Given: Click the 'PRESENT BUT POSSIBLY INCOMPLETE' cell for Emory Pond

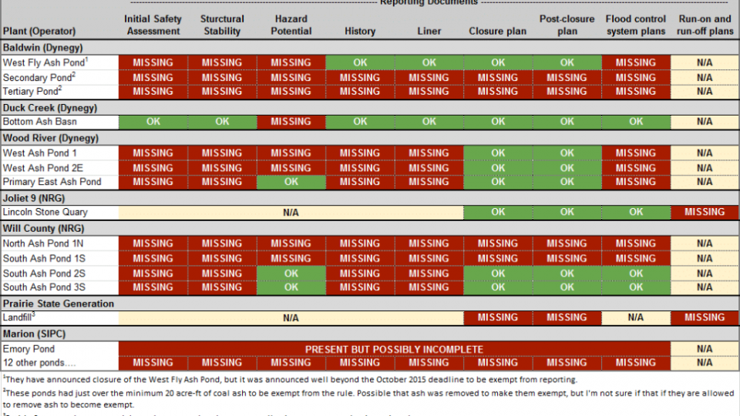Looking at the screenshot, I should [394, 349].
